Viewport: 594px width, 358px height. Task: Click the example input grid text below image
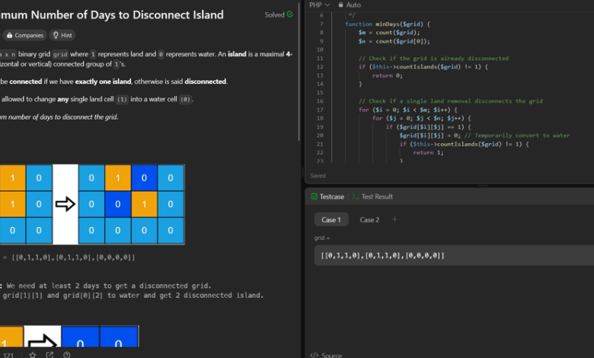[x=69, y=257]
